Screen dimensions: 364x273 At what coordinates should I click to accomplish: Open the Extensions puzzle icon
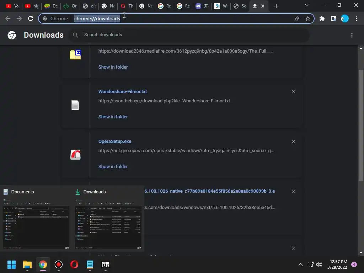tap(322, 18)
